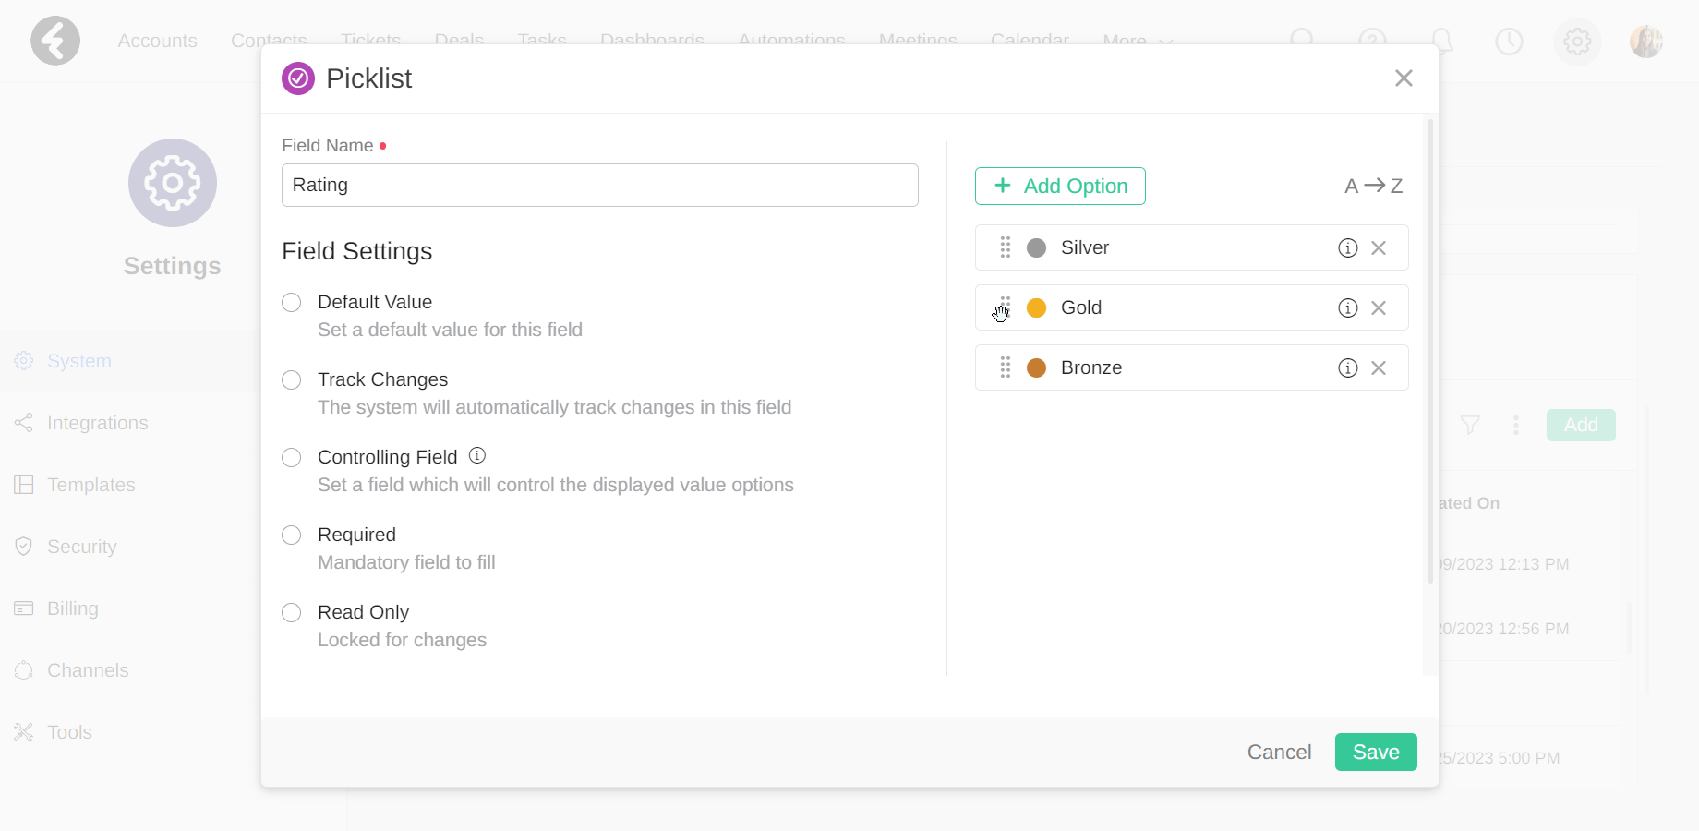
Task: Click the Add Option button
Action: click(1060, 186)
